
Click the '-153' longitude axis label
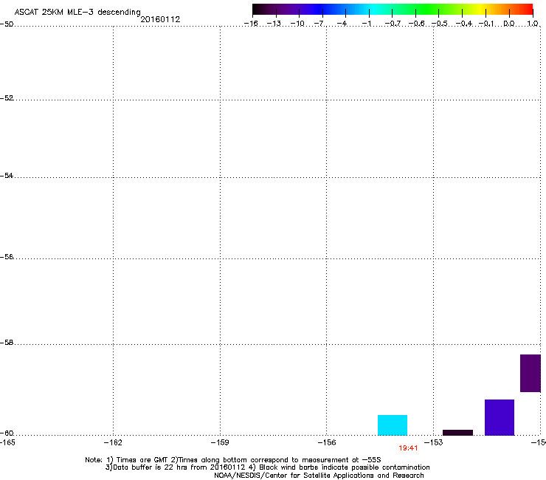434,442
